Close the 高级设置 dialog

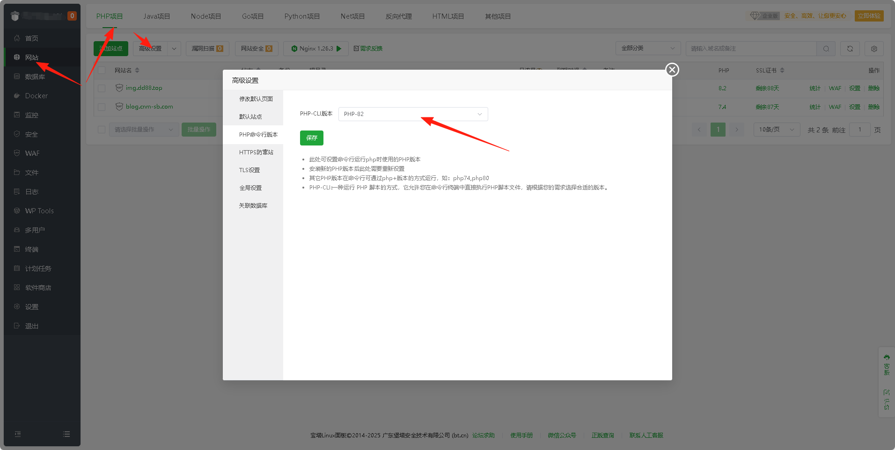672,70
